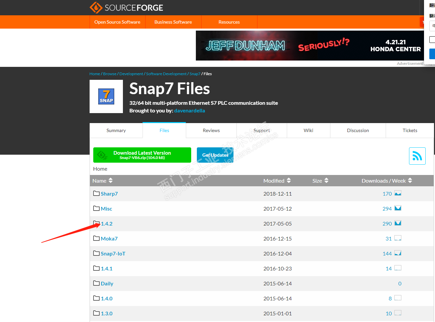This screenshot has height=322, width=435.
Task: Open the downloads chart icon for 1.4.0
Action: click(x=398, y=298)
